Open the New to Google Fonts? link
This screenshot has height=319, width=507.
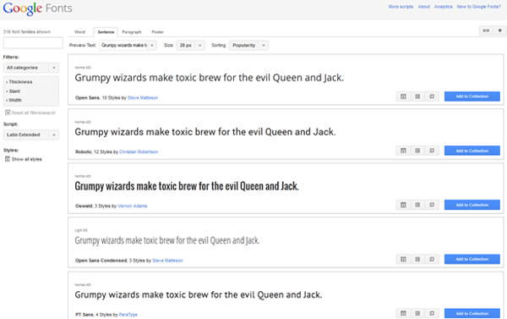coord(478,7)
